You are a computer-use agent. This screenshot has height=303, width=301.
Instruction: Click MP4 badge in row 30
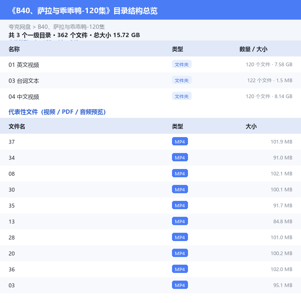180,190
